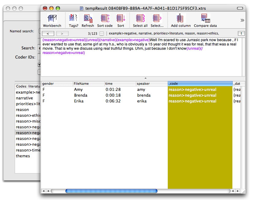Go to next result with > button
Screen dimensions: 259x200
pyautogui.click(x=62, y=34)
